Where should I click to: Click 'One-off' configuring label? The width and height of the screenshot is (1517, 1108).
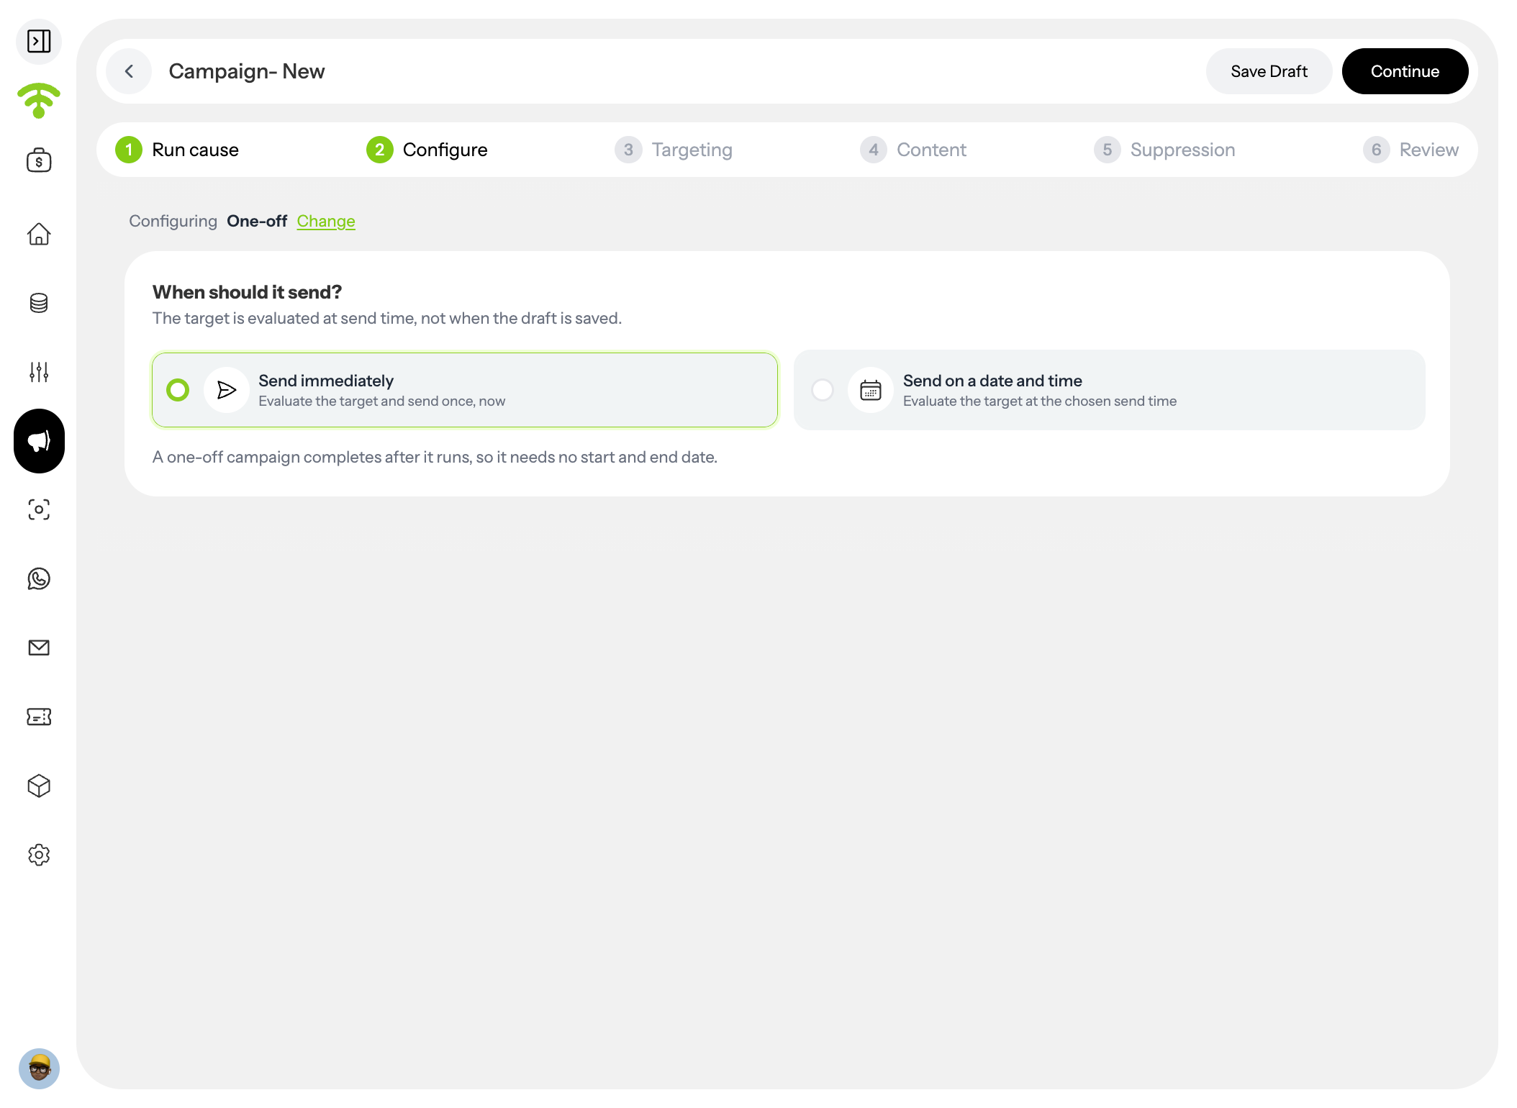(257, 221)
